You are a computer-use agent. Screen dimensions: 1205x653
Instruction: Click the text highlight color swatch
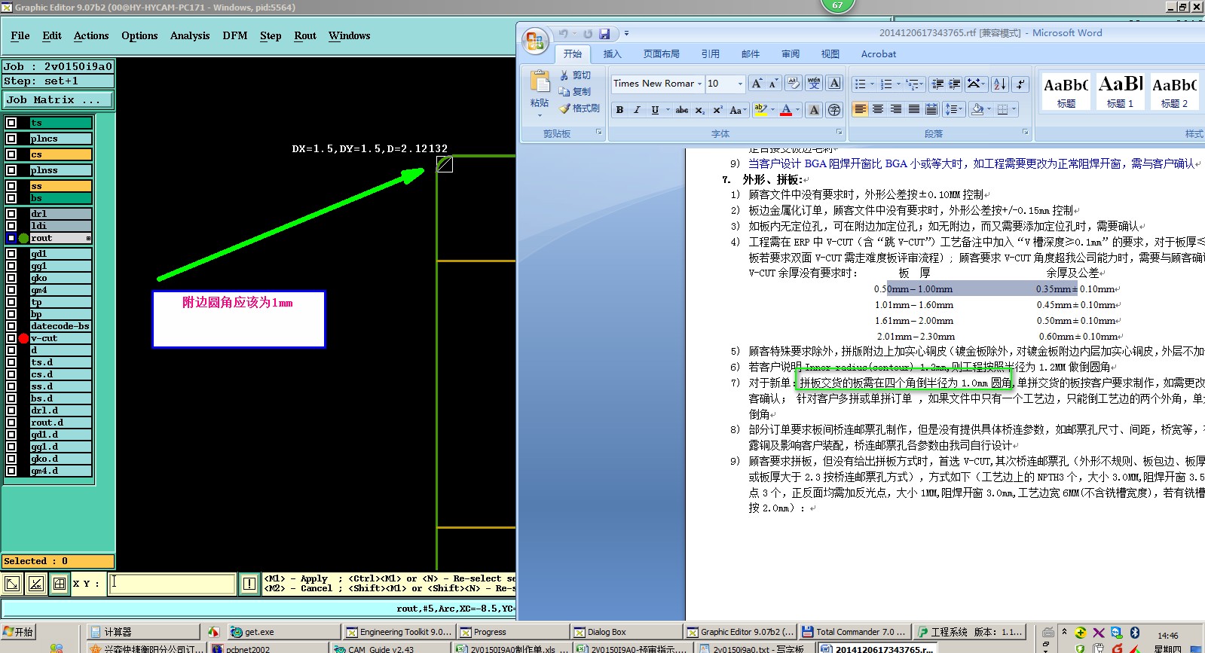761,110
